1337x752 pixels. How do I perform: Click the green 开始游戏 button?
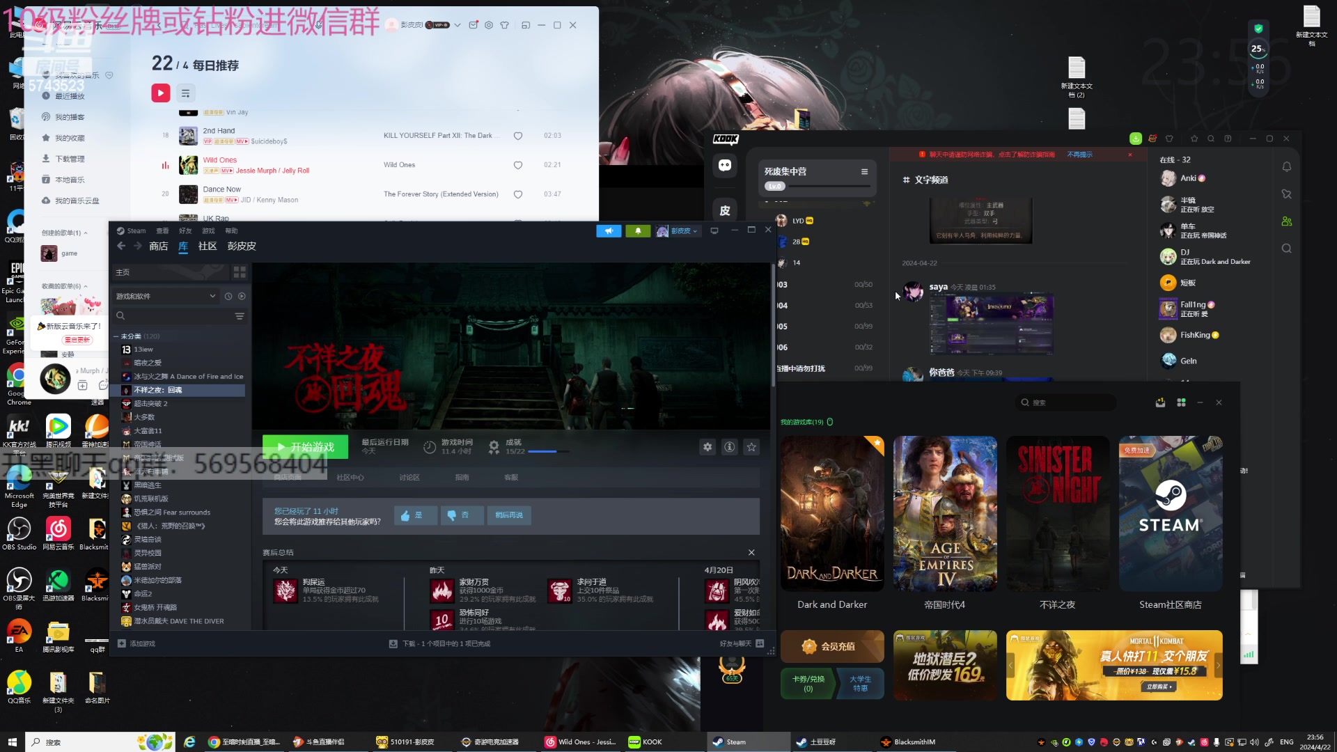tap(305, 447)
